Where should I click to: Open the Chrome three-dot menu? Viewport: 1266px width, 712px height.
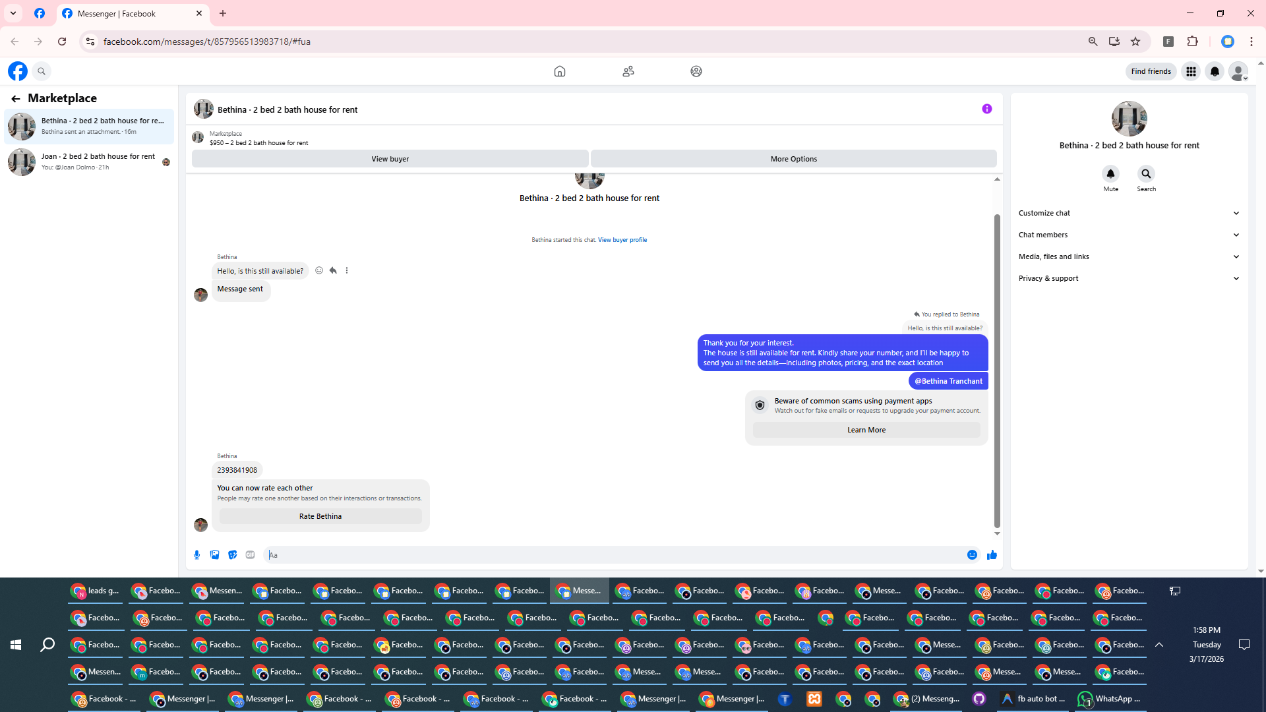point(1251,42)
